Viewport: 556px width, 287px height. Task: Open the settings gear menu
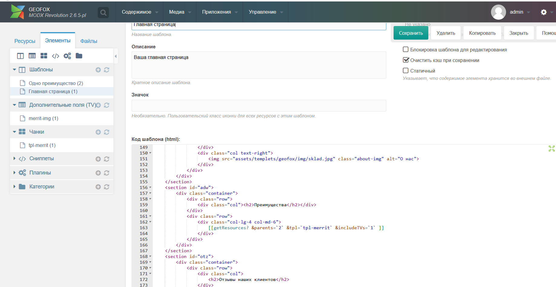(544, 12)
